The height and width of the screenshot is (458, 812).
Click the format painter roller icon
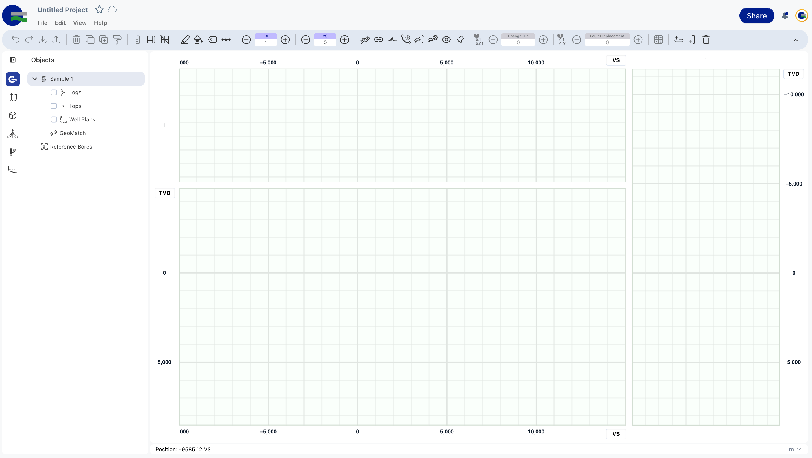pyautogui.click(x=117, y=40)
